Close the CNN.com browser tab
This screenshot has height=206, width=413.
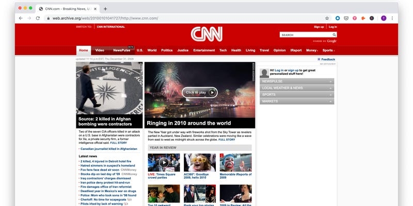[x=96, y=9]
